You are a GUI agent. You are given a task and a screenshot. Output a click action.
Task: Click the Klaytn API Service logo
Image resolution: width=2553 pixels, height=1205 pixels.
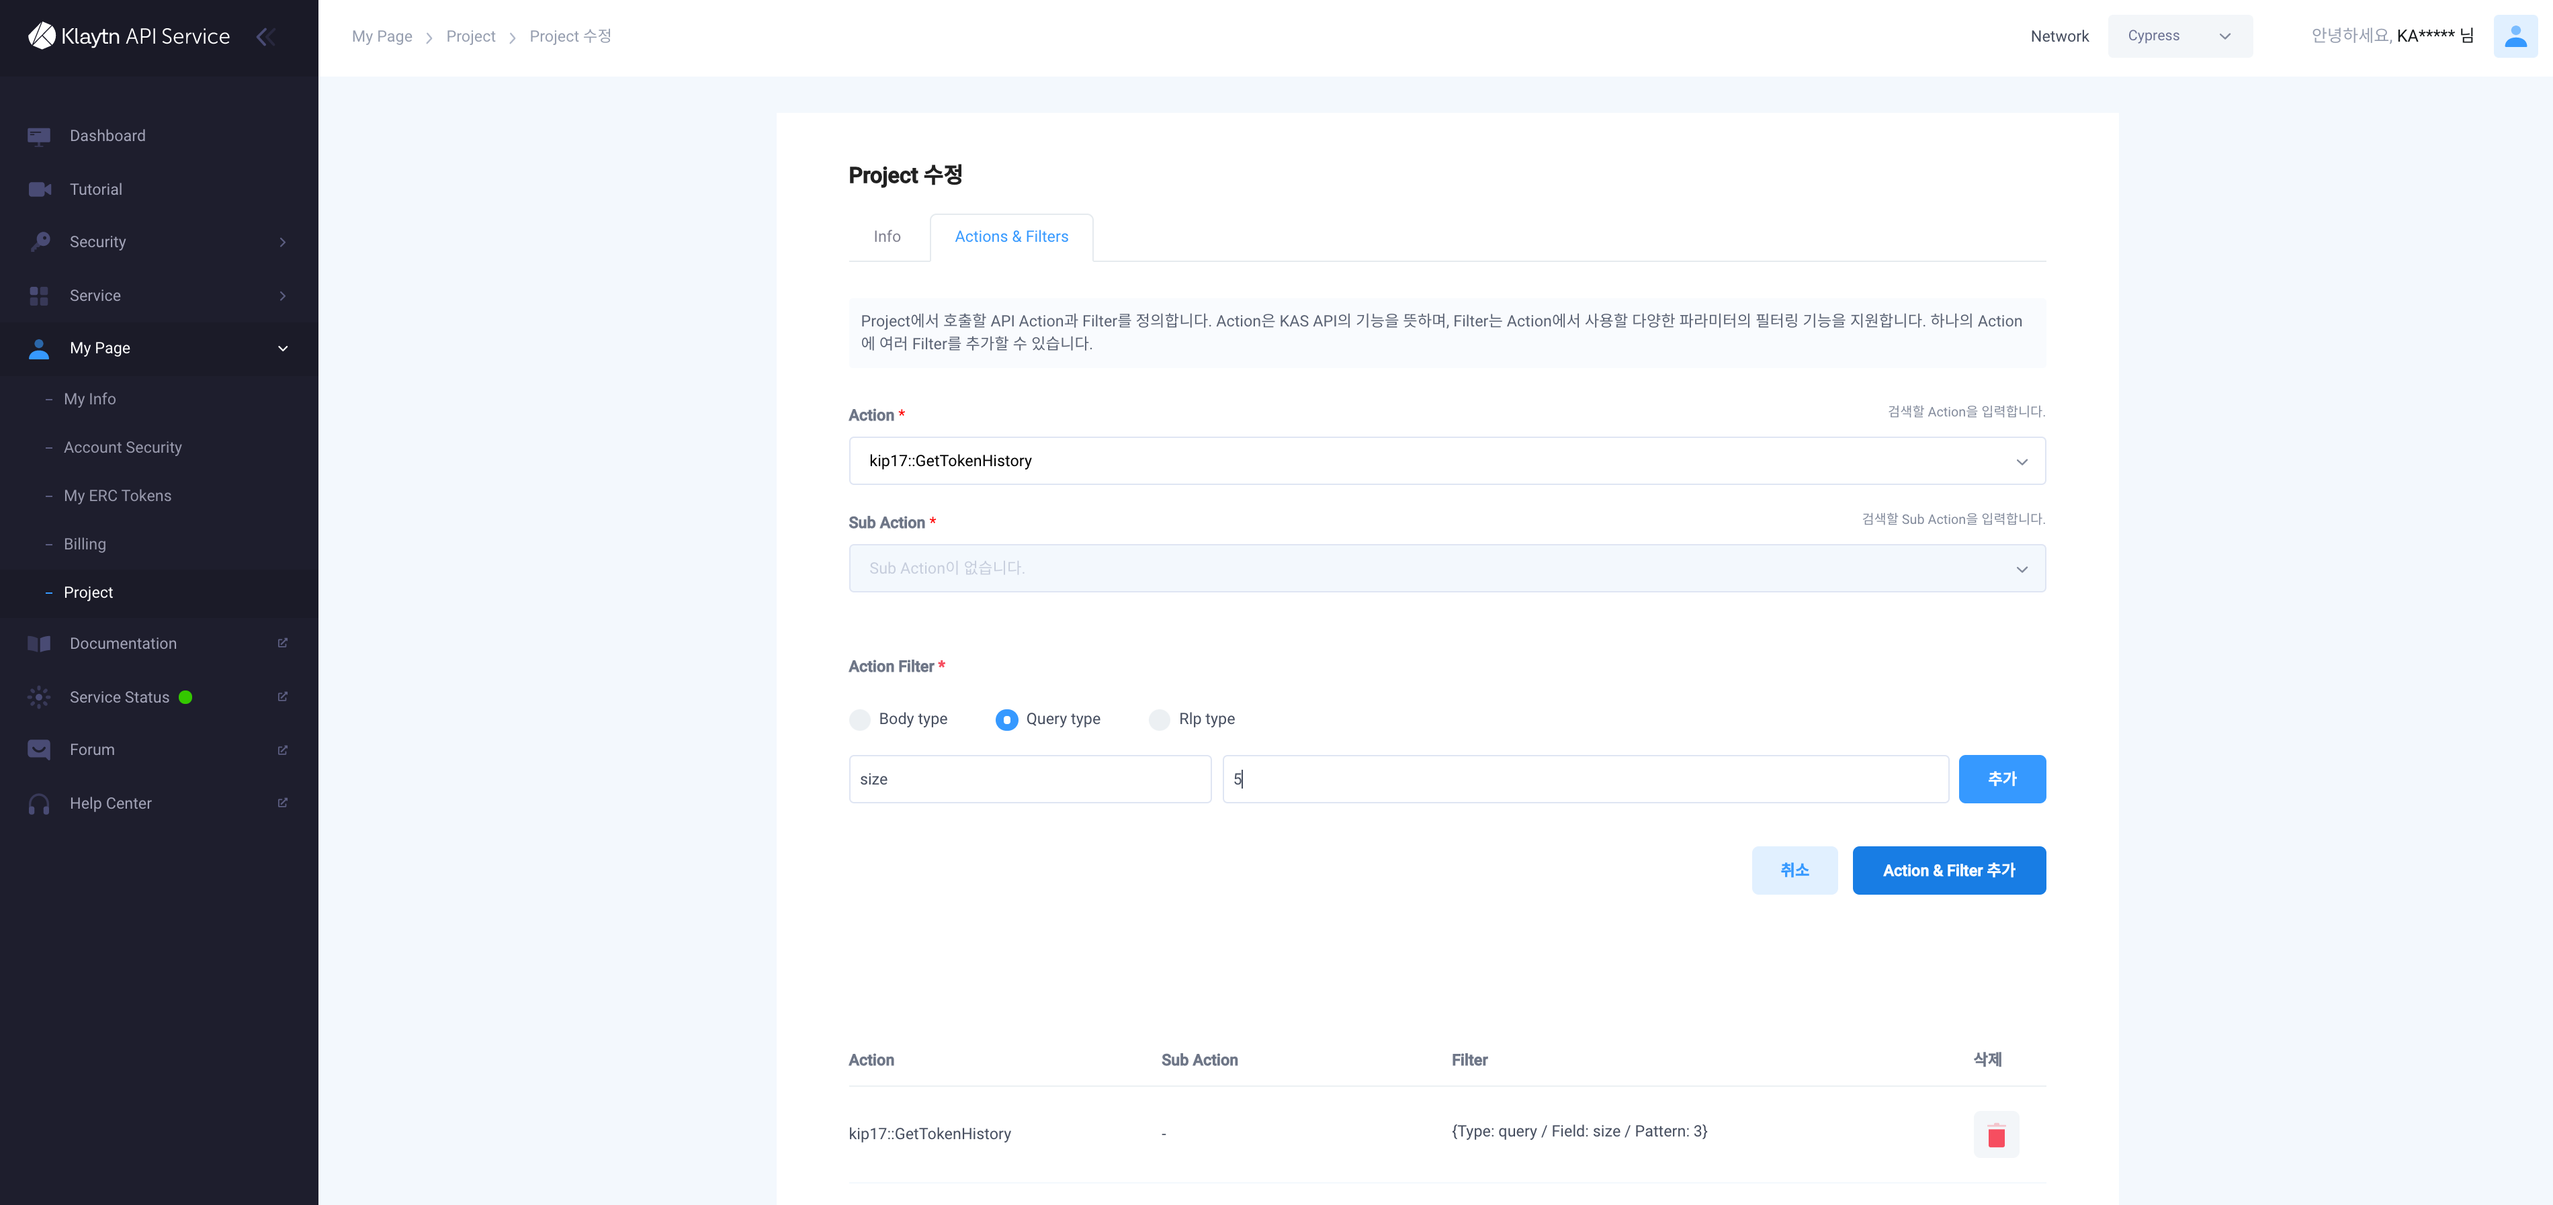129,37
